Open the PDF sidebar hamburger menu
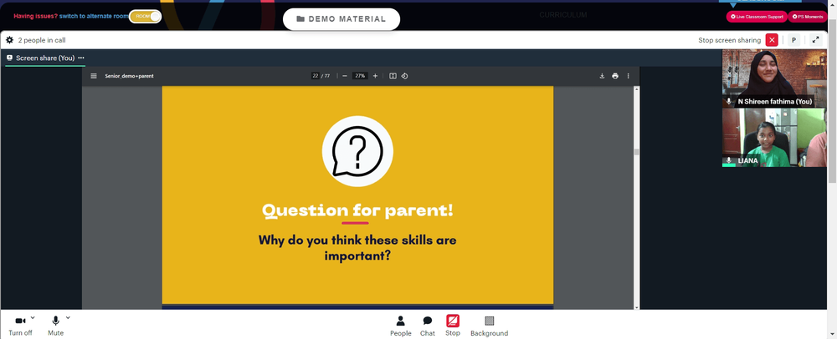 pos(94,76)
